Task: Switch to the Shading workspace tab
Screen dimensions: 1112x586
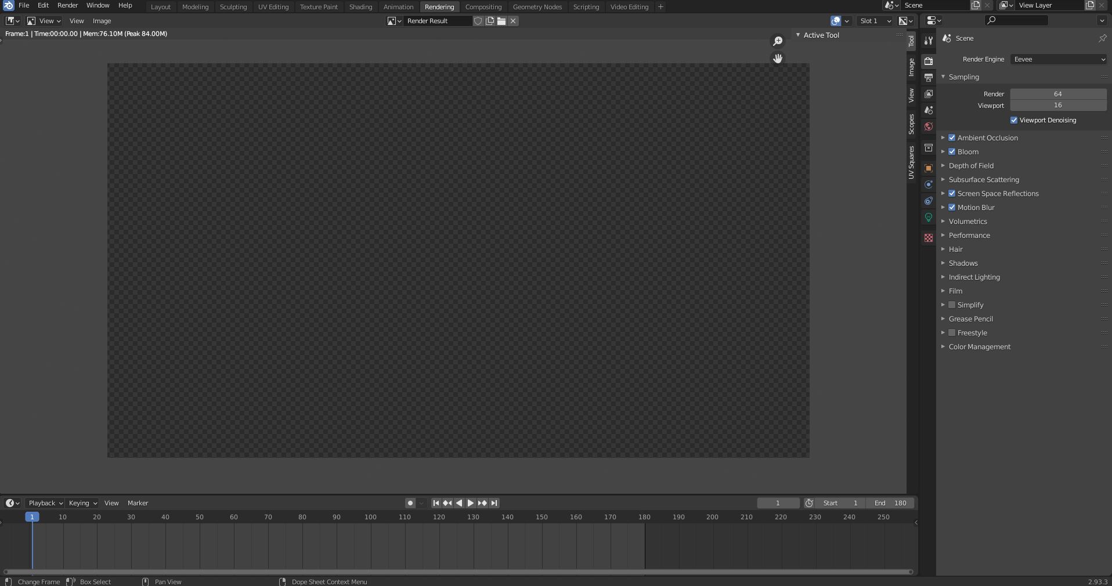Action: (x=360, y=7)
